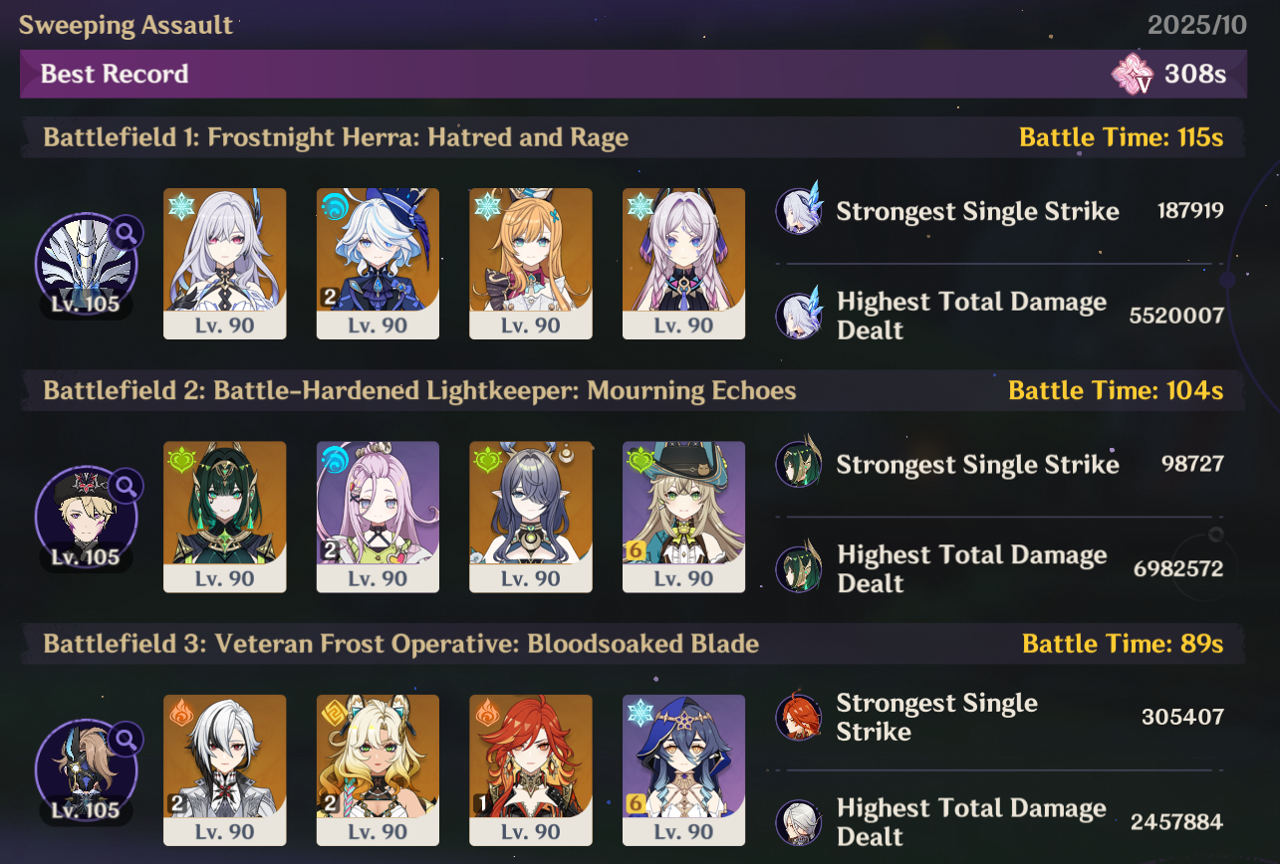The height and width of the screenshot is (864, 1280).
Task: Inspect Battlefield 2 Lightkeeper boss icon
Action: [x=87, y=518]
